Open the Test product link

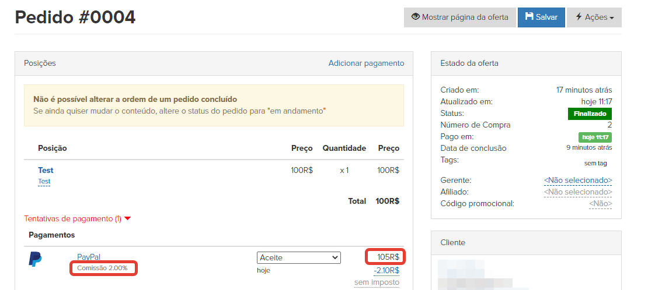click(46, 170)
